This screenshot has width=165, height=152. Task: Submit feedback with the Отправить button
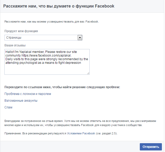click(x=151, y=147)
